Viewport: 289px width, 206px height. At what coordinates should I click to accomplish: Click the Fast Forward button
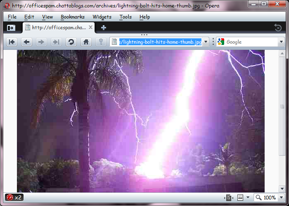coord(56,42)
